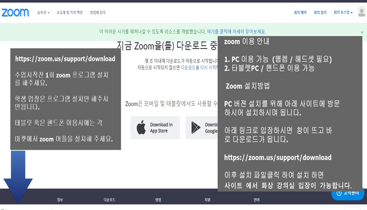Select 다운로드 in the footer

109,200
